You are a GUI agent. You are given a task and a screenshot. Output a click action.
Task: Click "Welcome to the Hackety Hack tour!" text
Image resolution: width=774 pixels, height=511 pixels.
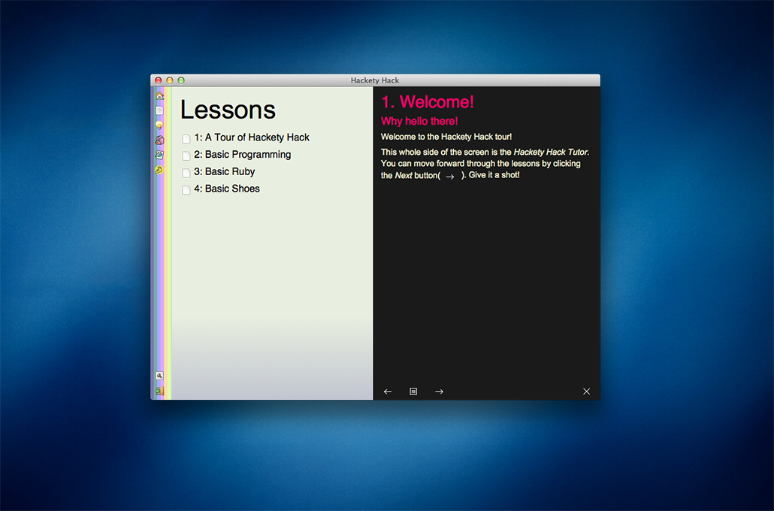tap(446, 137)
